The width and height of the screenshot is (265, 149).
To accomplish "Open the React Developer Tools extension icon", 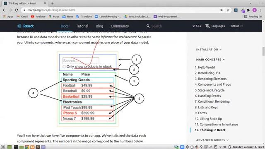I will pyautogui.click(x=236, y=10).
